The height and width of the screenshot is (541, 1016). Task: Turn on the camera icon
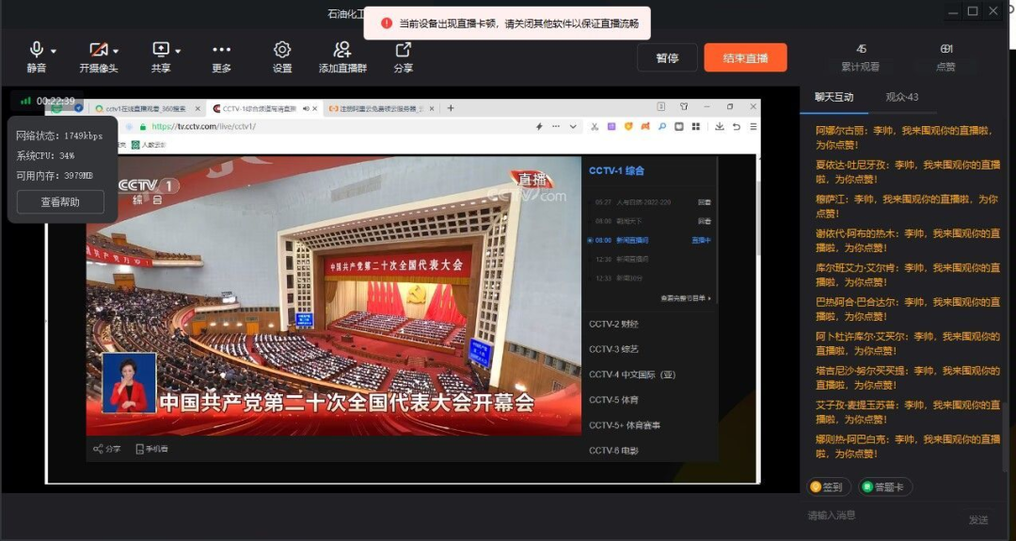[x=98, y=50]
